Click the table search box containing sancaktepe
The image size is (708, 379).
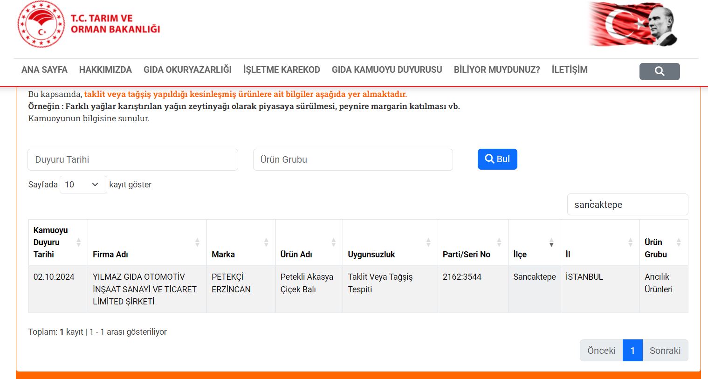[x=627, y=205]
